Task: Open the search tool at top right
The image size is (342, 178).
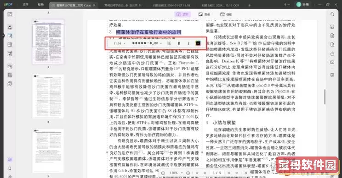Action: [x=332, y=14]
